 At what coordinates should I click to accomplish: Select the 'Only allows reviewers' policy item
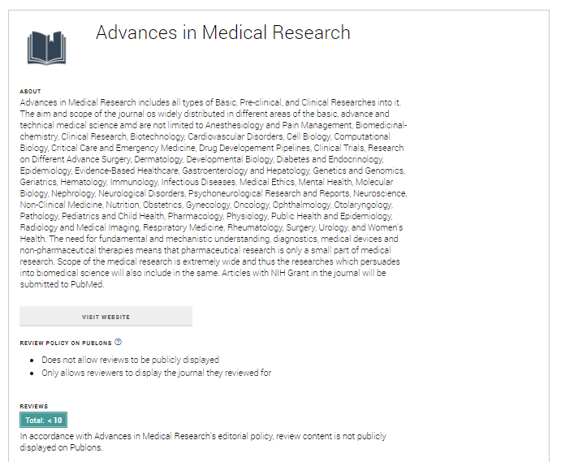[x=156, y=373]
